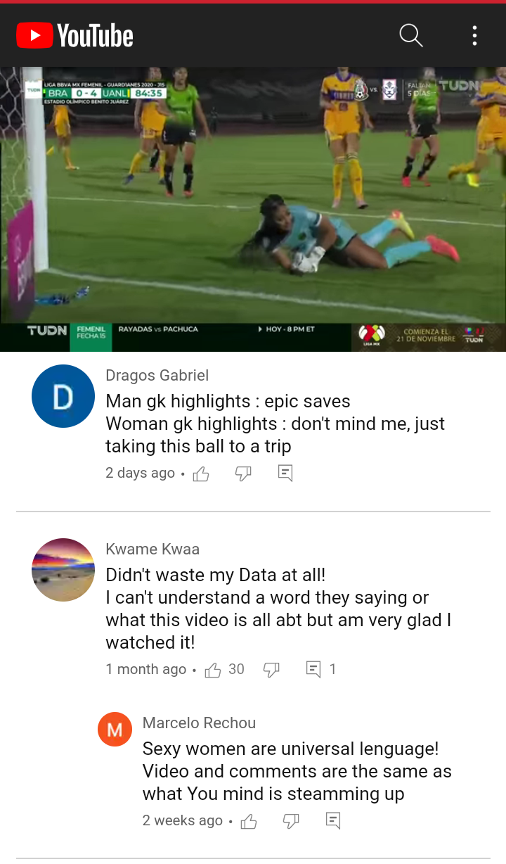Open YouTube search with magnifier icon
Viewport: 506px width, 864px height.
[411, 35]
